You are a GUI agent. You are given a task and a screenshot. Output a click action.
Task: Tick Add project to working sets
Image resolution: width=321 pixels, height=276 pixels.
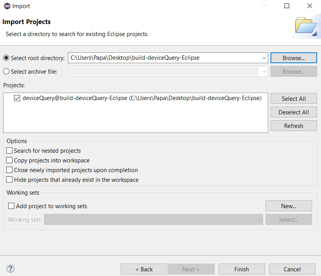click(x=11, y=206)
